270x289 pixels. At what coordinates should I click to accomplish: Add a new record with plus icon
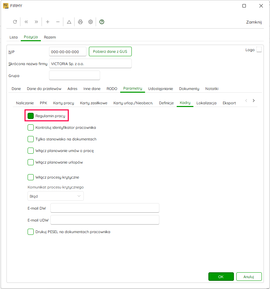pos(48,22)
